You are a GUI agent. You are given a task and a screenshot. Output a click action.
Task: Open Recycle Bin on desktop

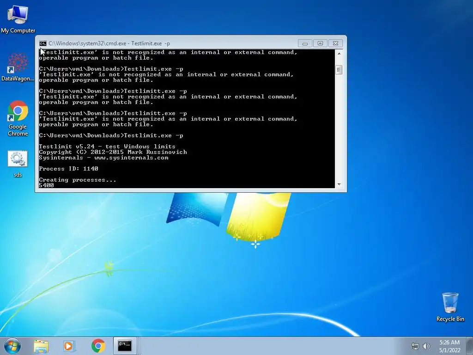click(450, 307)
